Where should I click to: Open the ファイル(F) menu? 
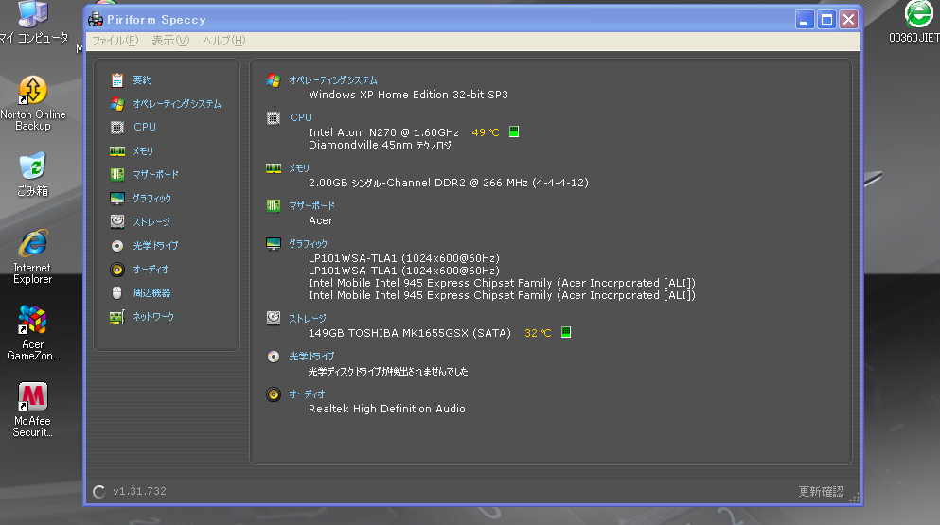[115, 40]
